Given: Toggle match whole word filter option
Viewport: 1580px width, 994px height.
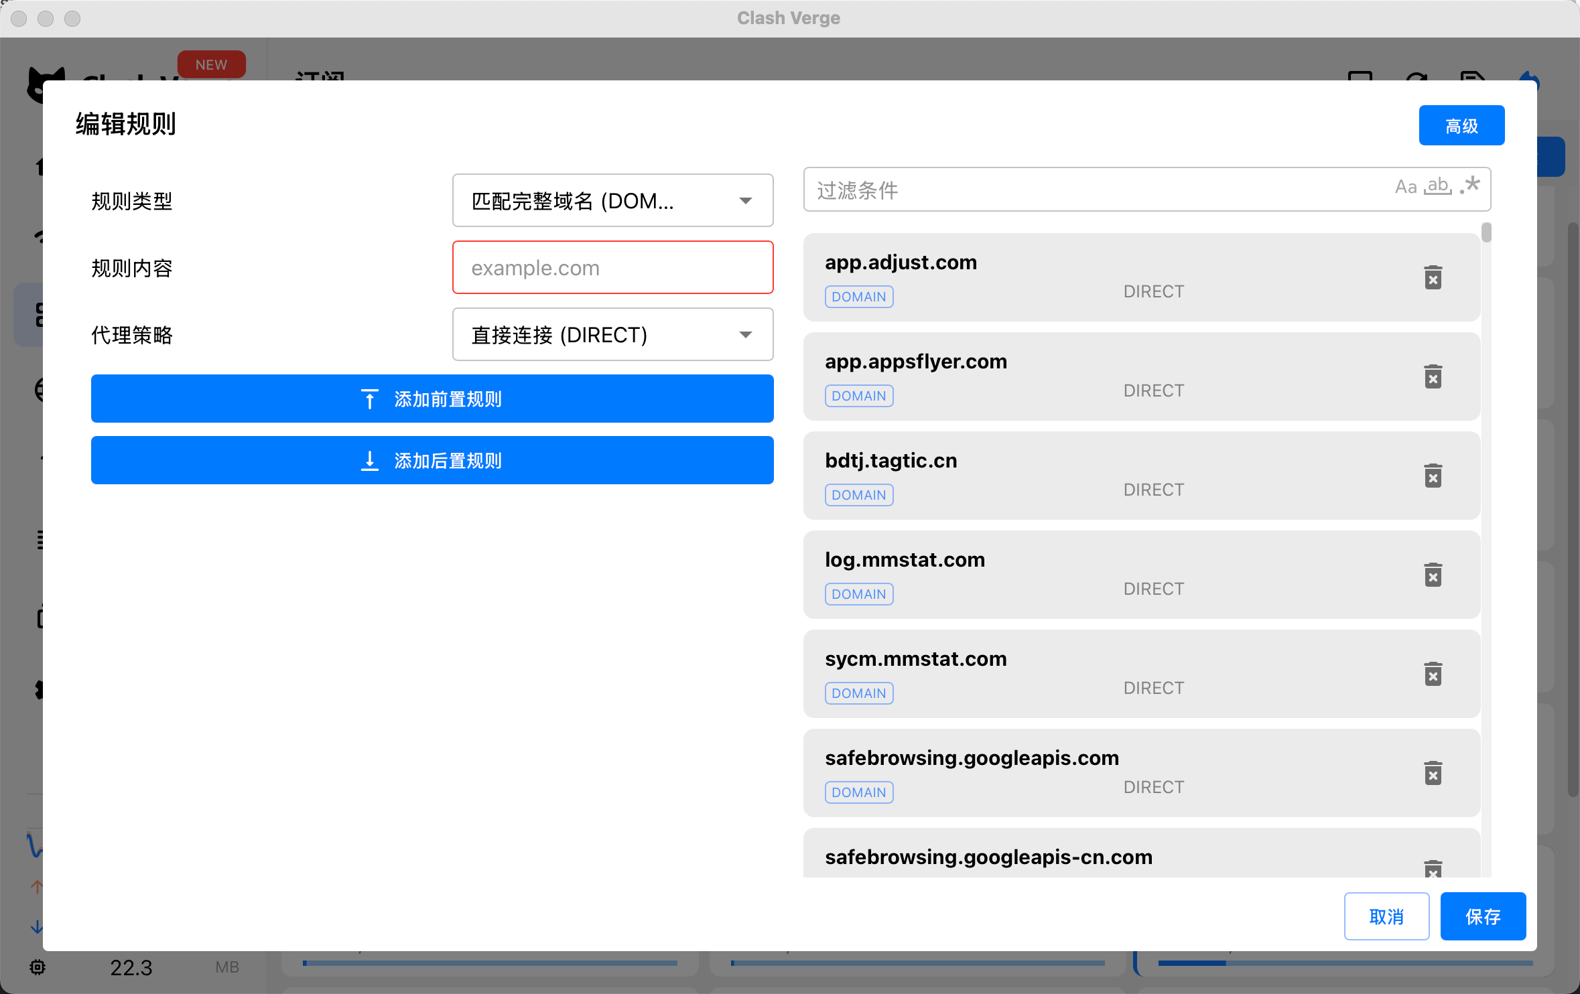Looking at the screenshot, I should [1438, 186].
